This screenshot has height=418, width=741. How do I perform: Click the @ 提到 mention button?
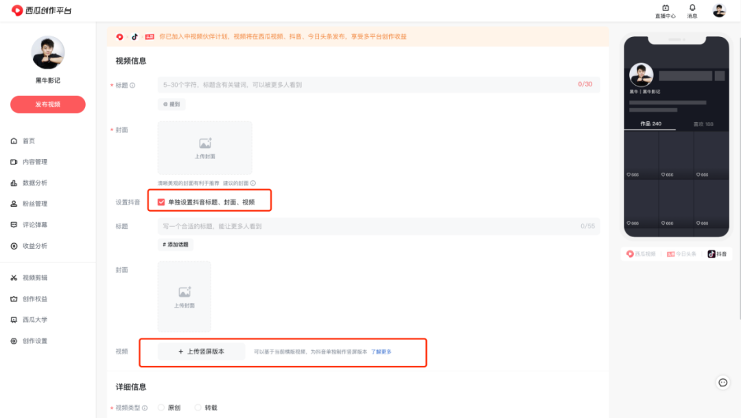172,104
